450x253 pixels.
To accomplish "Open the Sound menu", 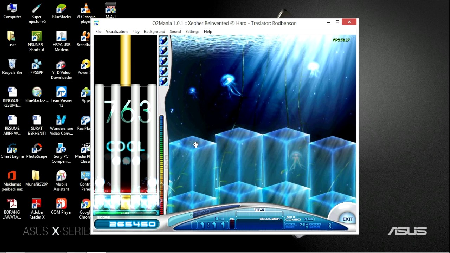I will 175,32.
